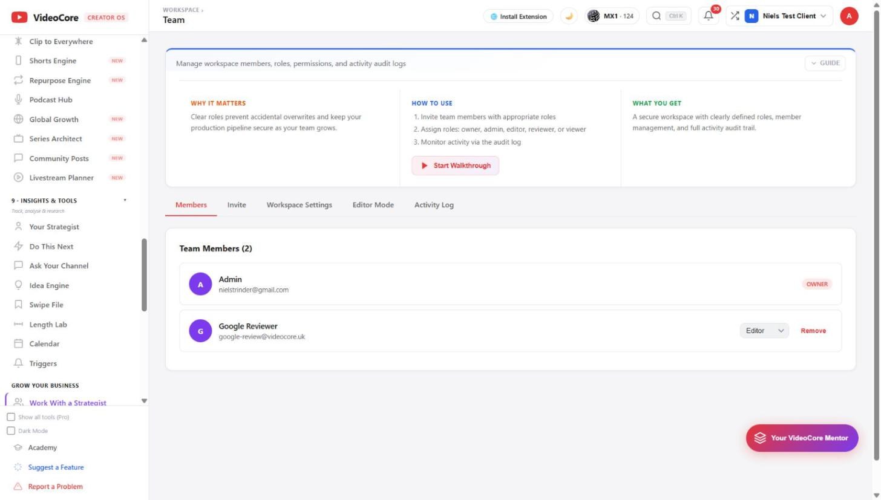Image resolution: width=881 pixels, height=500 pixels.
Task: Open Repurpose Engine icon in sidebar
Action: pyautogui.click(x=18, y=80)
